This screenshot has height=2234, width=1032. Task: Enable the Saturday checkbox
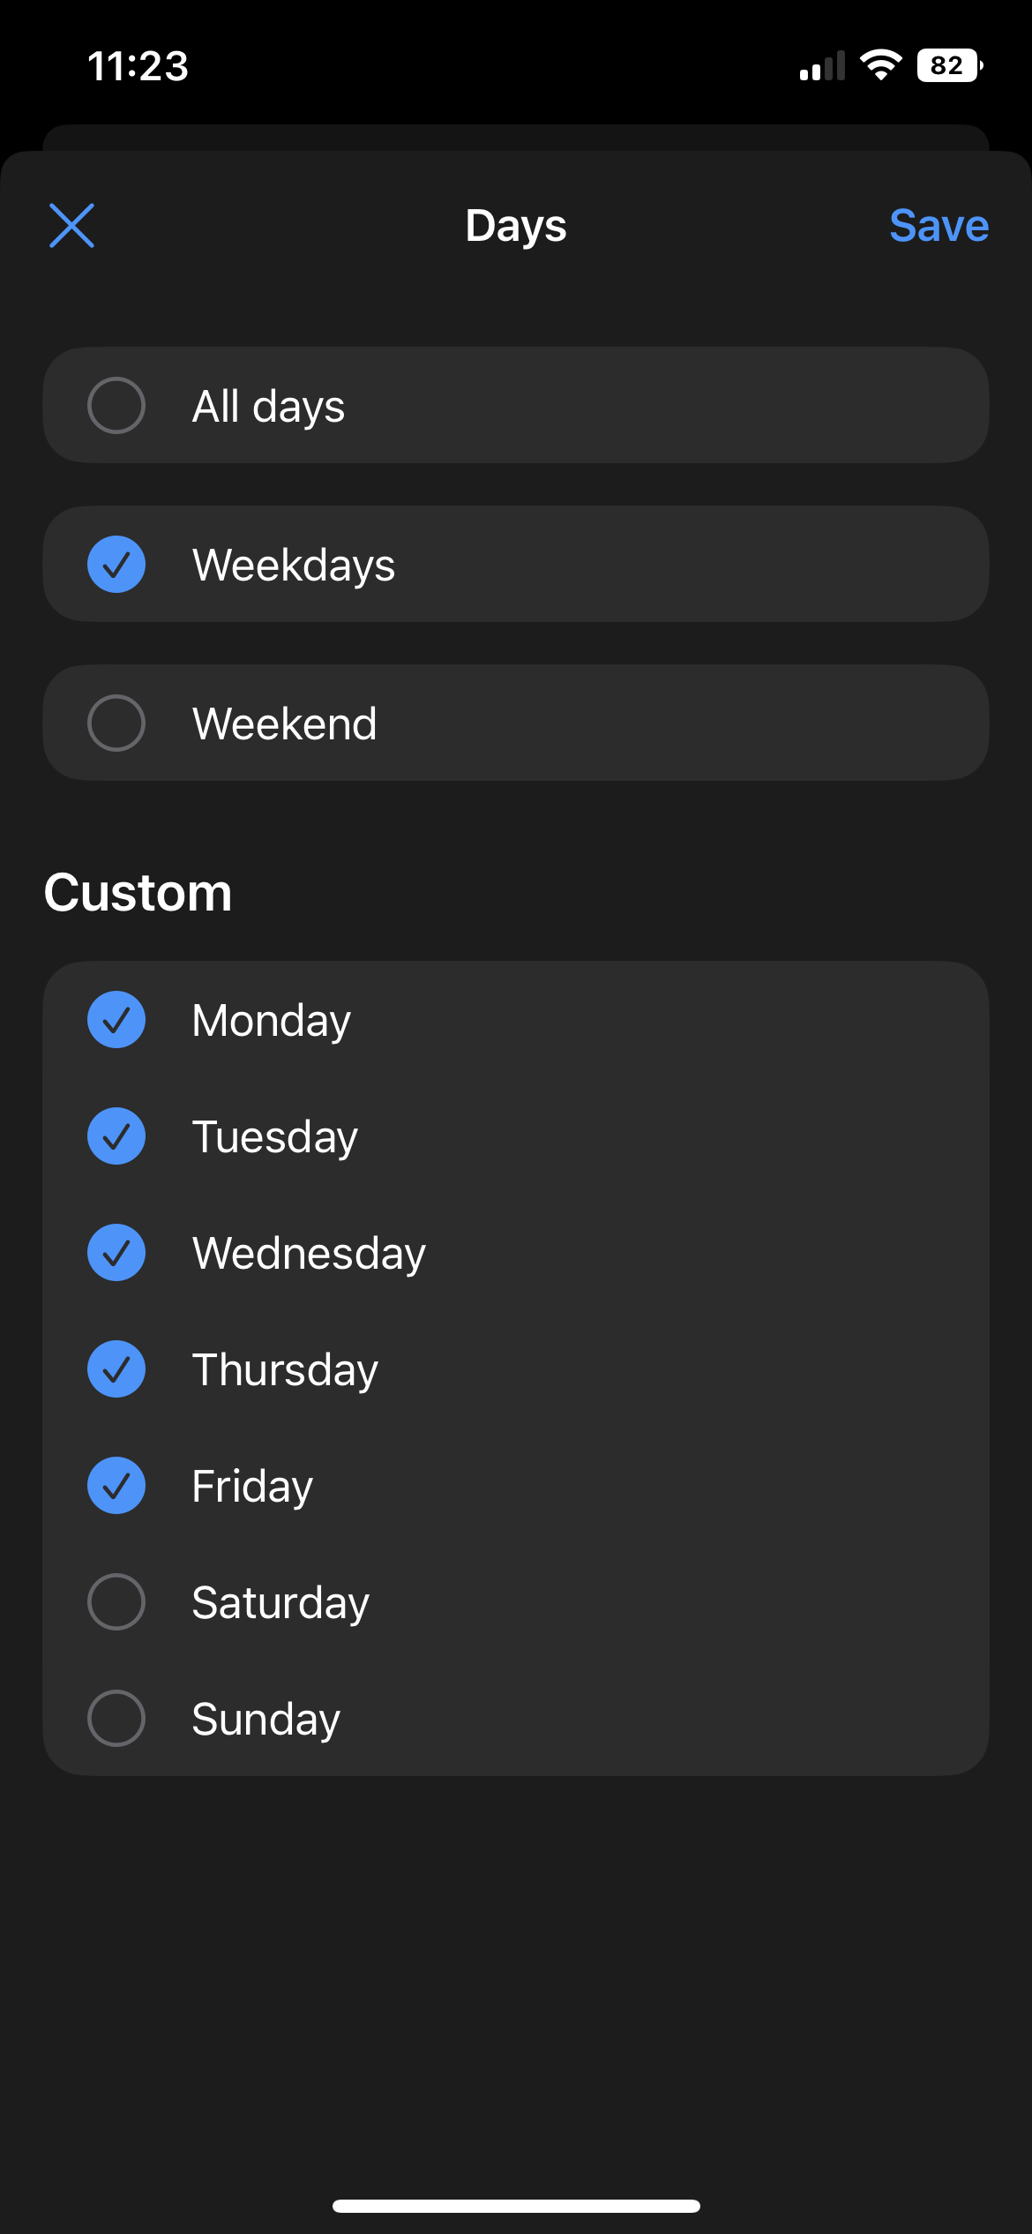116,1602
